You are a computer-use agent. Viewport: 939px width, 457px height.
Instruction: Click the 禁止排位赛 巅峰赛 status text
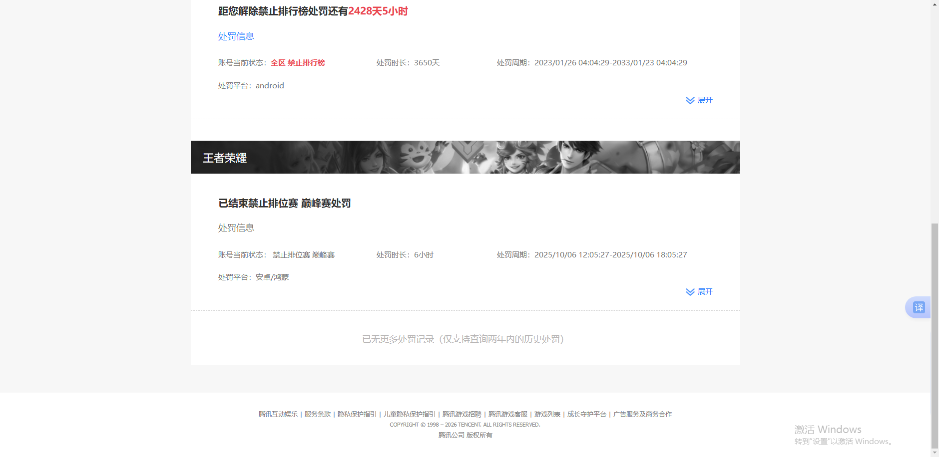(x=304, y=255)
